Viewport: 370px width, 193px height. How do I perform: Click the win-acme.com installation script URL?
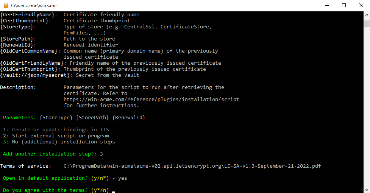point(151,100)
